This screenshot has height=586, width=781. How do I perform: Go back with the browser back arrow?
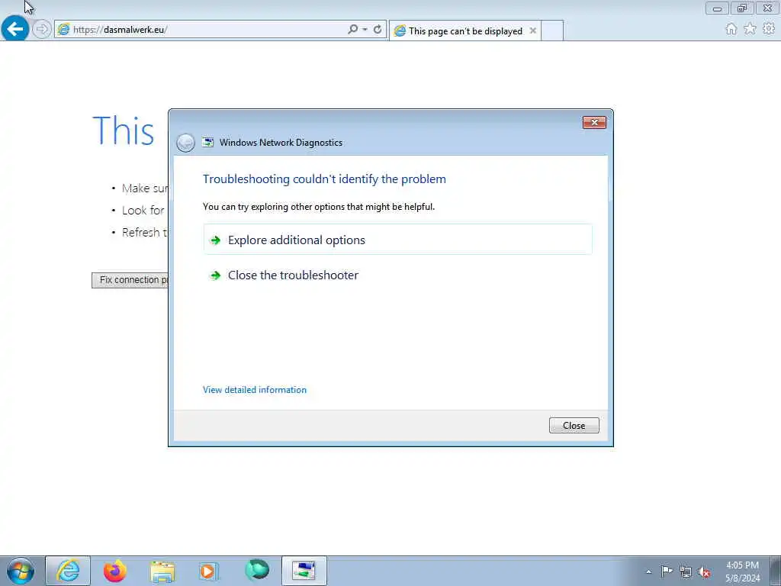(x=15, y=28)
